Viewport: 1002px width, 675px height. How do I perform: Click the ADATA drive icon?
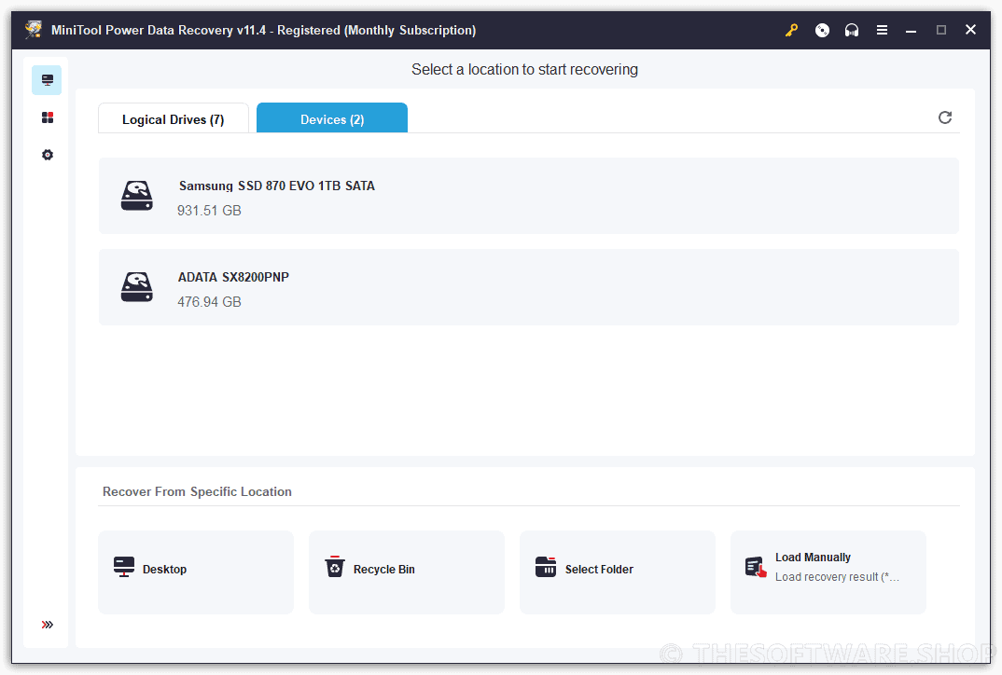(x=137, y=287)
